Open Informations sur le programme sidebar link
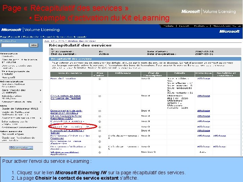 pos(15,123)
